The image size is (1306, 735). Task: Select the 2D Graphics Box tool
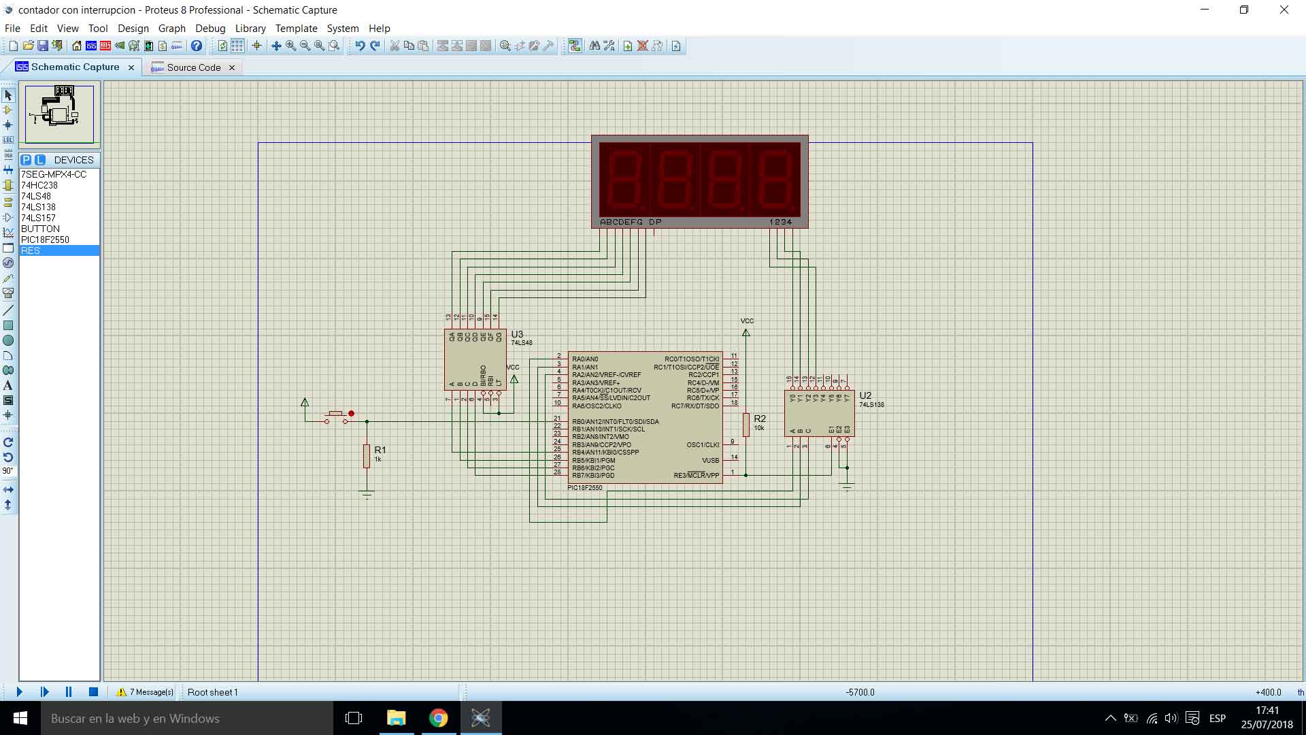click(8, 325)
